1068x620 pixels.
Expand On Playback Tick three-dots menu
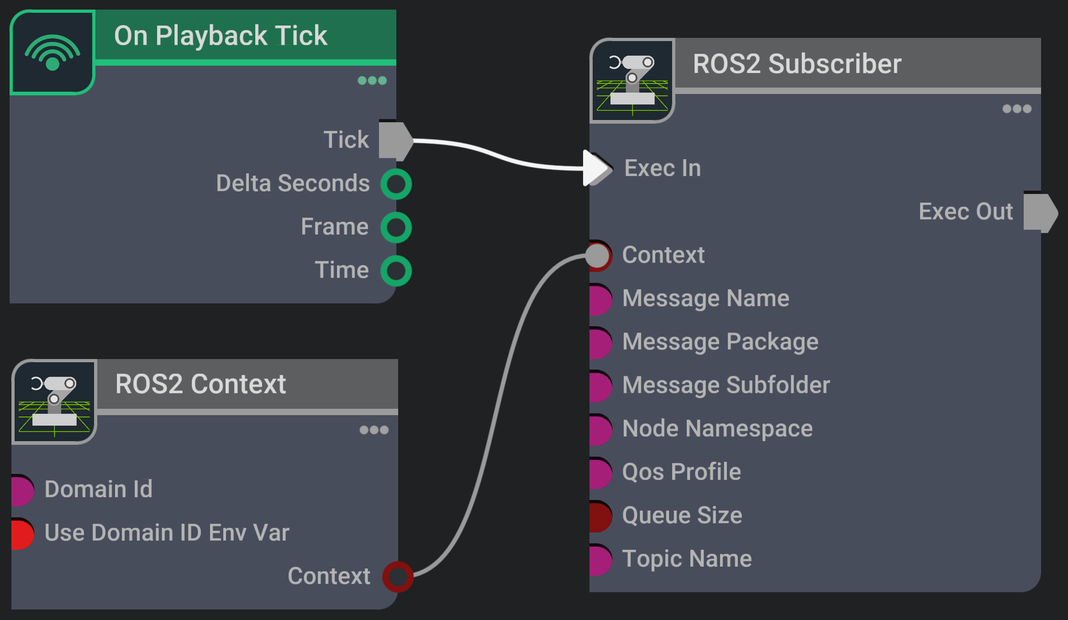pyautogui.click(x=372, y=81)
